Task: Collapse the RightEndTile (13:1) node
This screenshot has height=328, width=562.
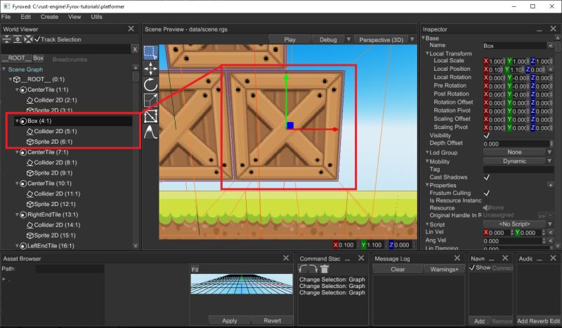Action: (17, 214)
